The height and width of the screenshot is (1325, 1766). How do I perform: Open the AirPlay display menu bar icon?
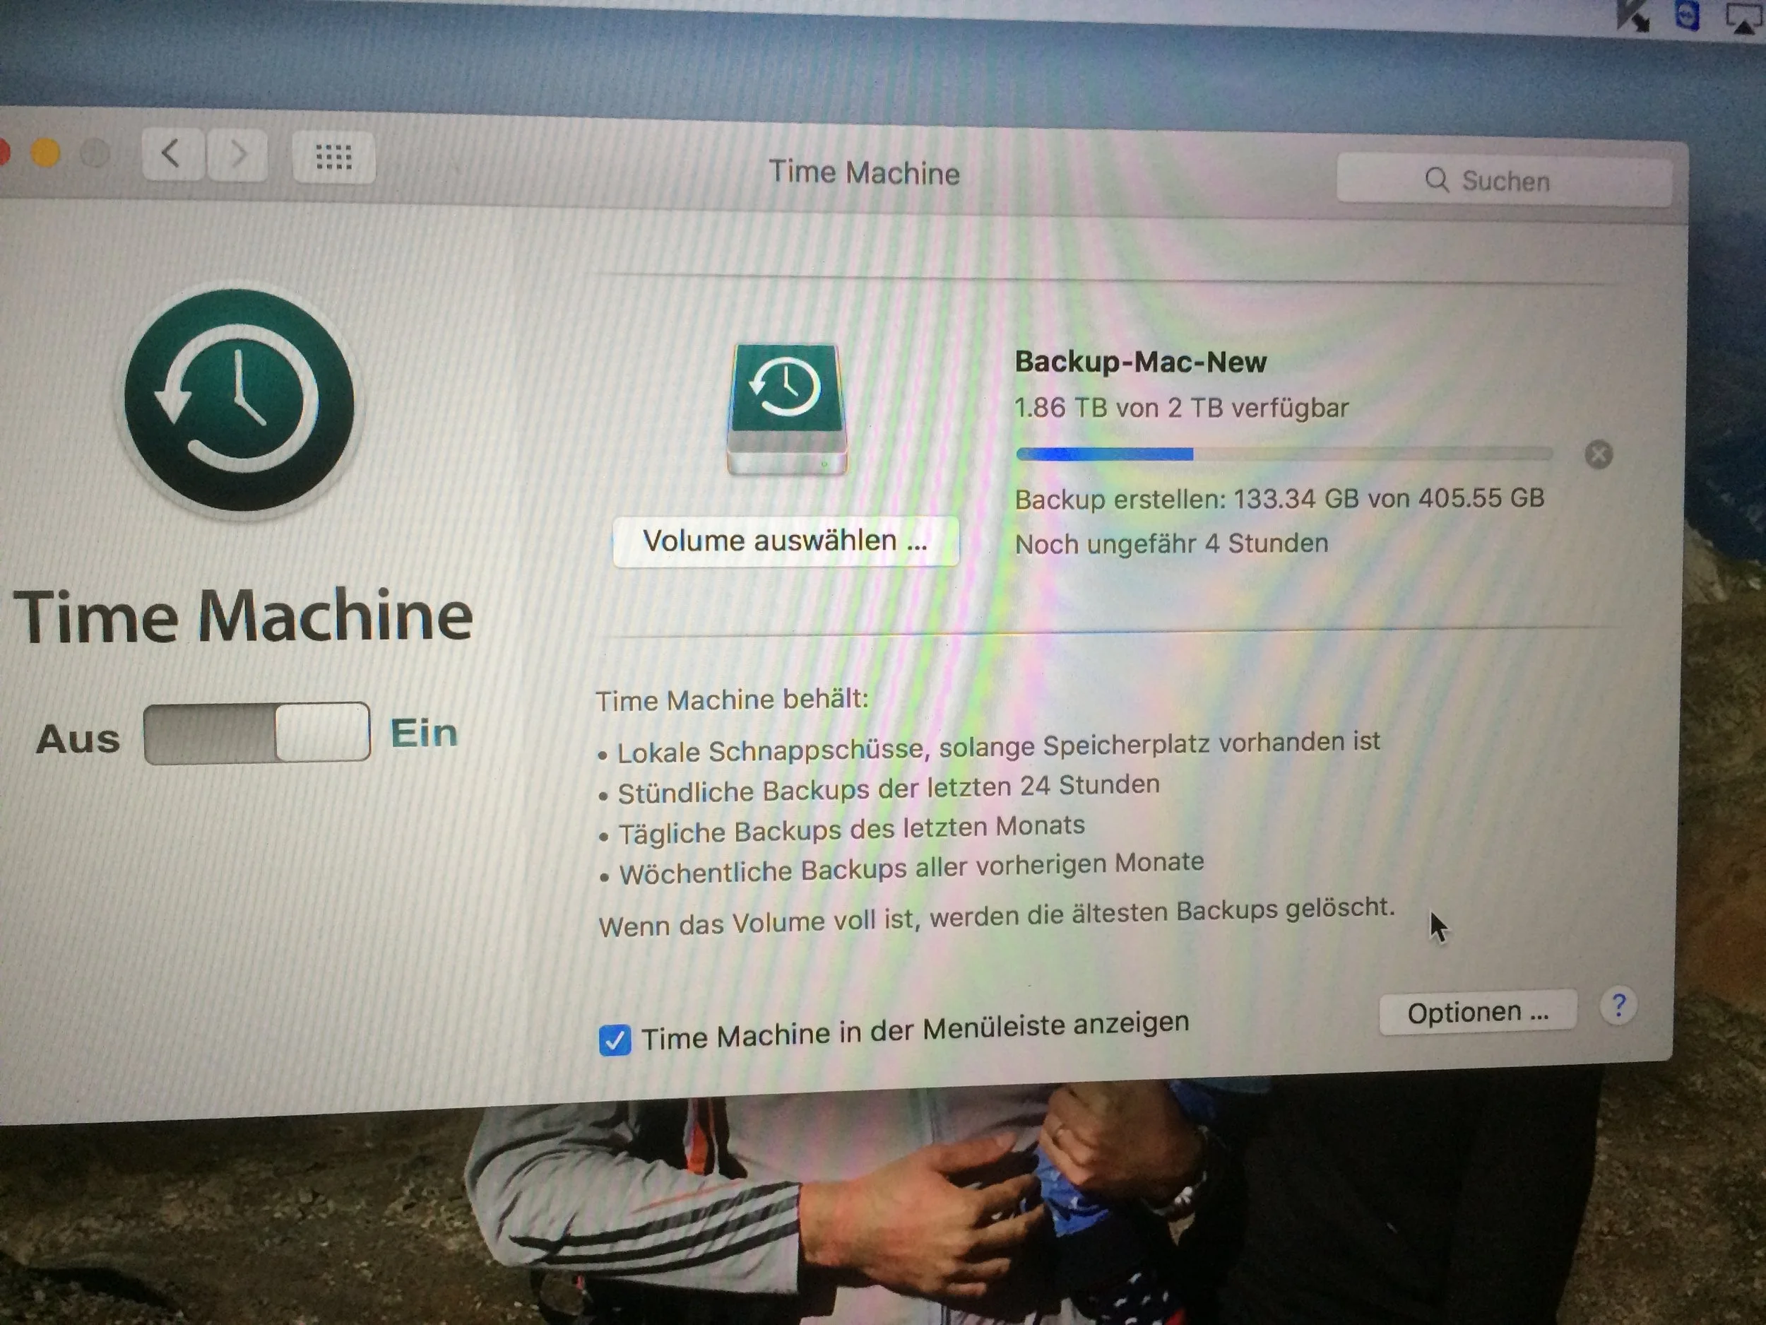pyautogui.click(x=1746, y=18)
